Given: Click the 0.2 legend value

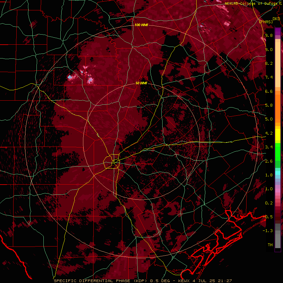Looking at the screenshot, I should pyautogui.click(x=269, y=203).
